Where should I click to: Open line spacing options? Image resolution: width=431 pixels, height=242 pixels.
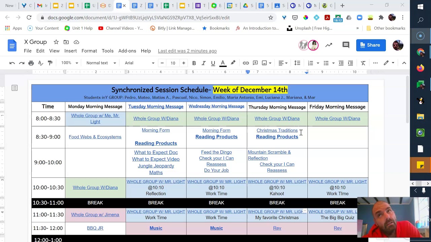tap(297, 63)
